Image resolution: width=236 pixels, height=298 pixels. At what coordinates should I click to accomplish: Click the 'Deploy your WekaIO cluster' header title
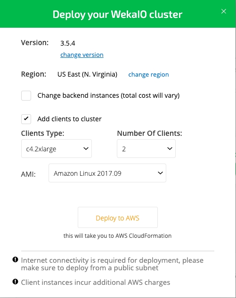[117, 15]
